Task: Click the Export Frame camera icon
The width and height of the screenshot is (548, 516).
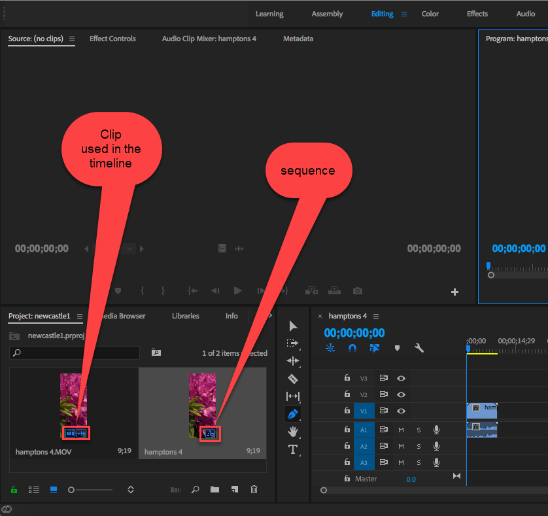Action: pyautogui.click(x=358, y=291)
